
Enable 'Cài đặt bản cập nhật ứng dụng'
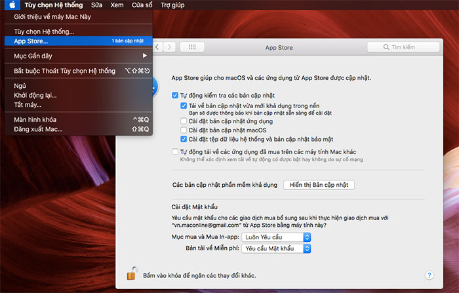[184, 121]
